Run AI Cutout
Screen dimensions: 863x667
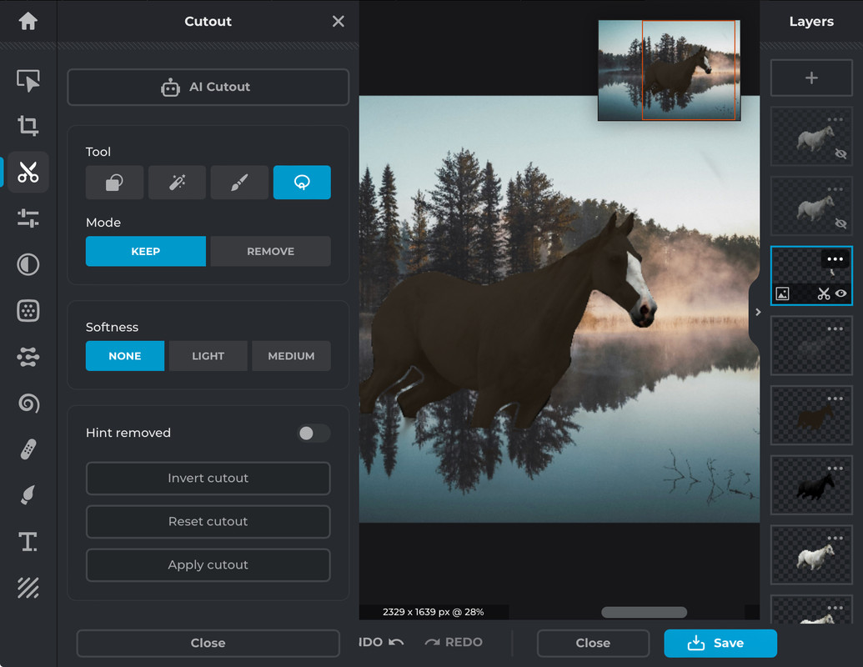pyautogui.click(x=208, y=87)
